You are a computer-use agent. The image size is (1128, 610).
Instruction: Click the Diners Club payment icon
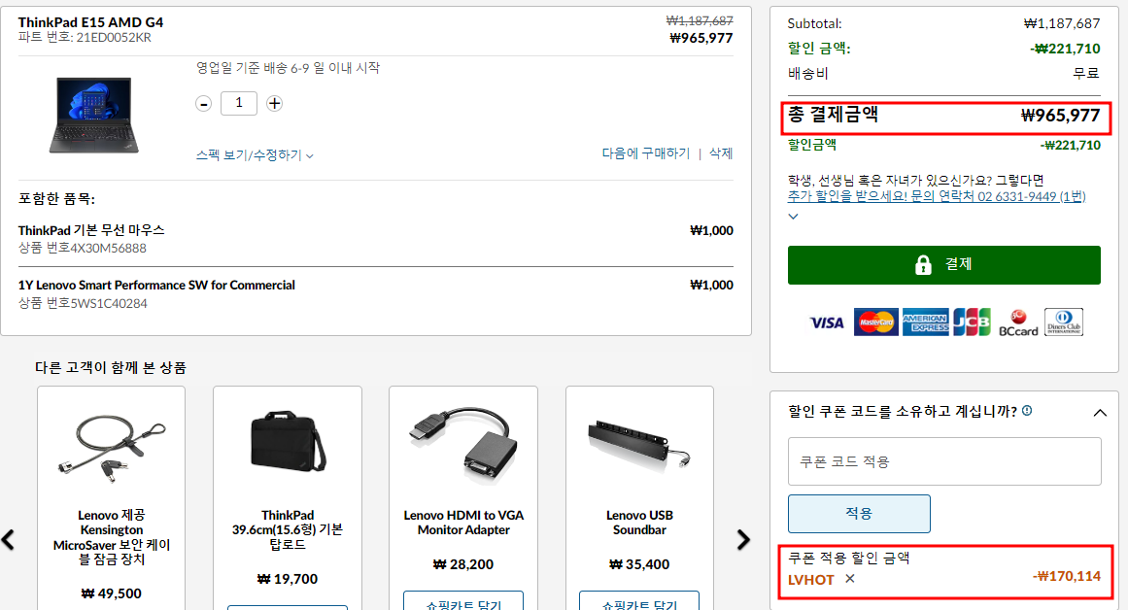1063,322
